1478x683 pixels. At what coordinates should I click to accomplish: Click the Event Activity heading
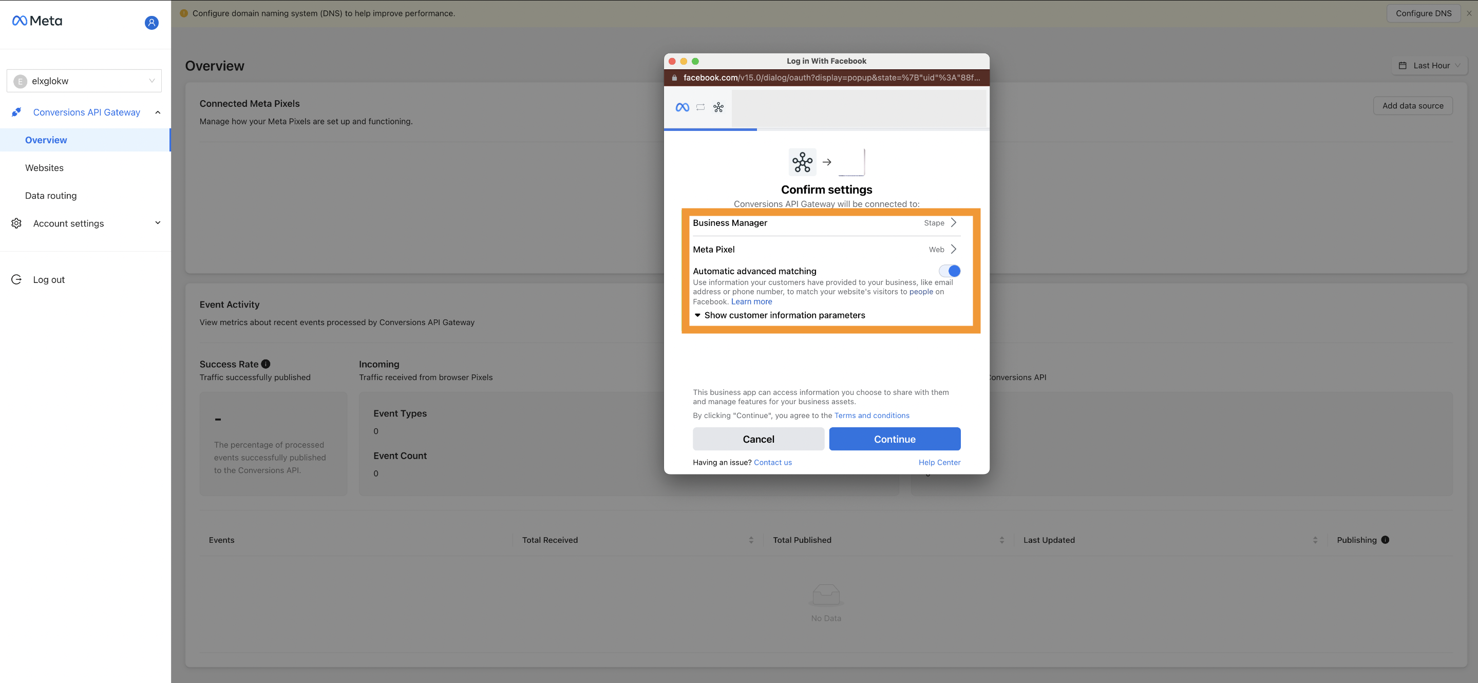tap(230, 305)
